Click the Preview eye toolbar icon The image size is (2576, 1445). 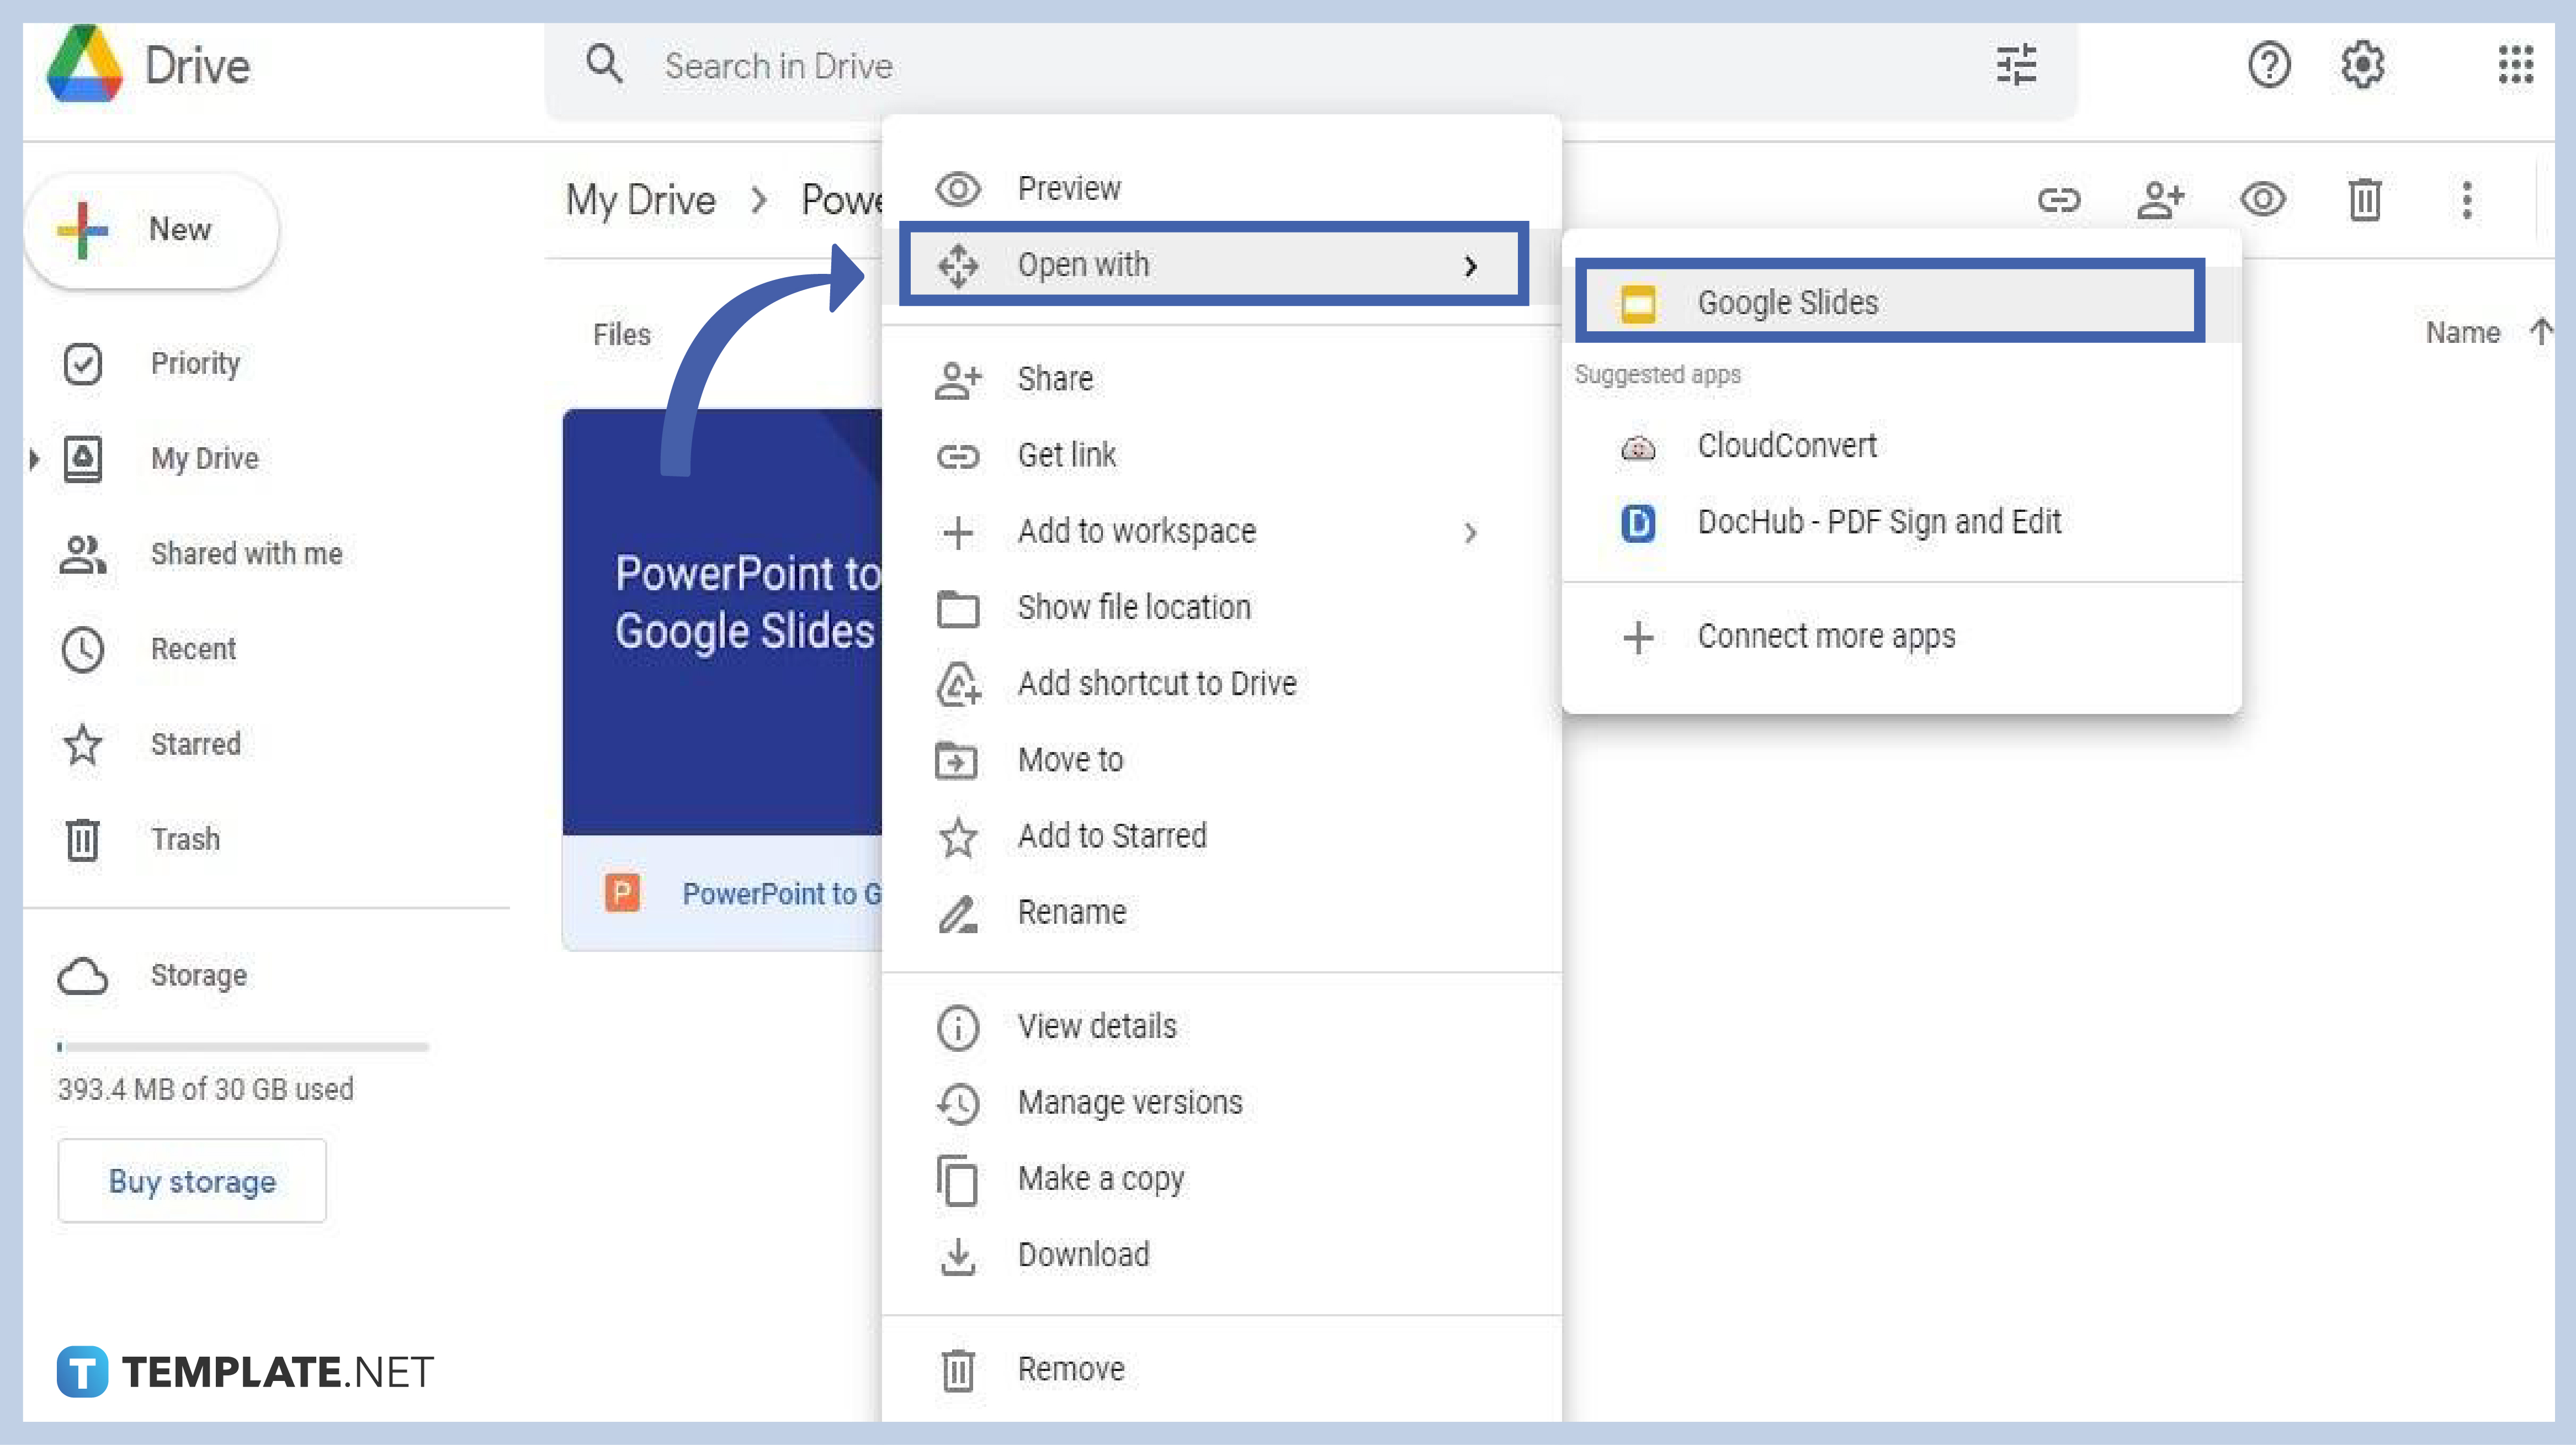tap(2263, 199)
